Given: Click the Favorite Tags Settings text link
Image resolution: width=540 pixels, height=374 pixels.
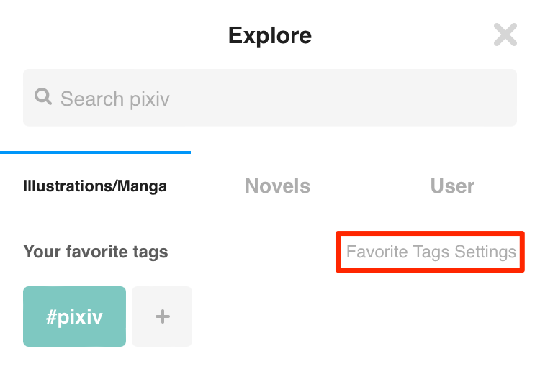Looking at the screenshot, I should (431, 252).
